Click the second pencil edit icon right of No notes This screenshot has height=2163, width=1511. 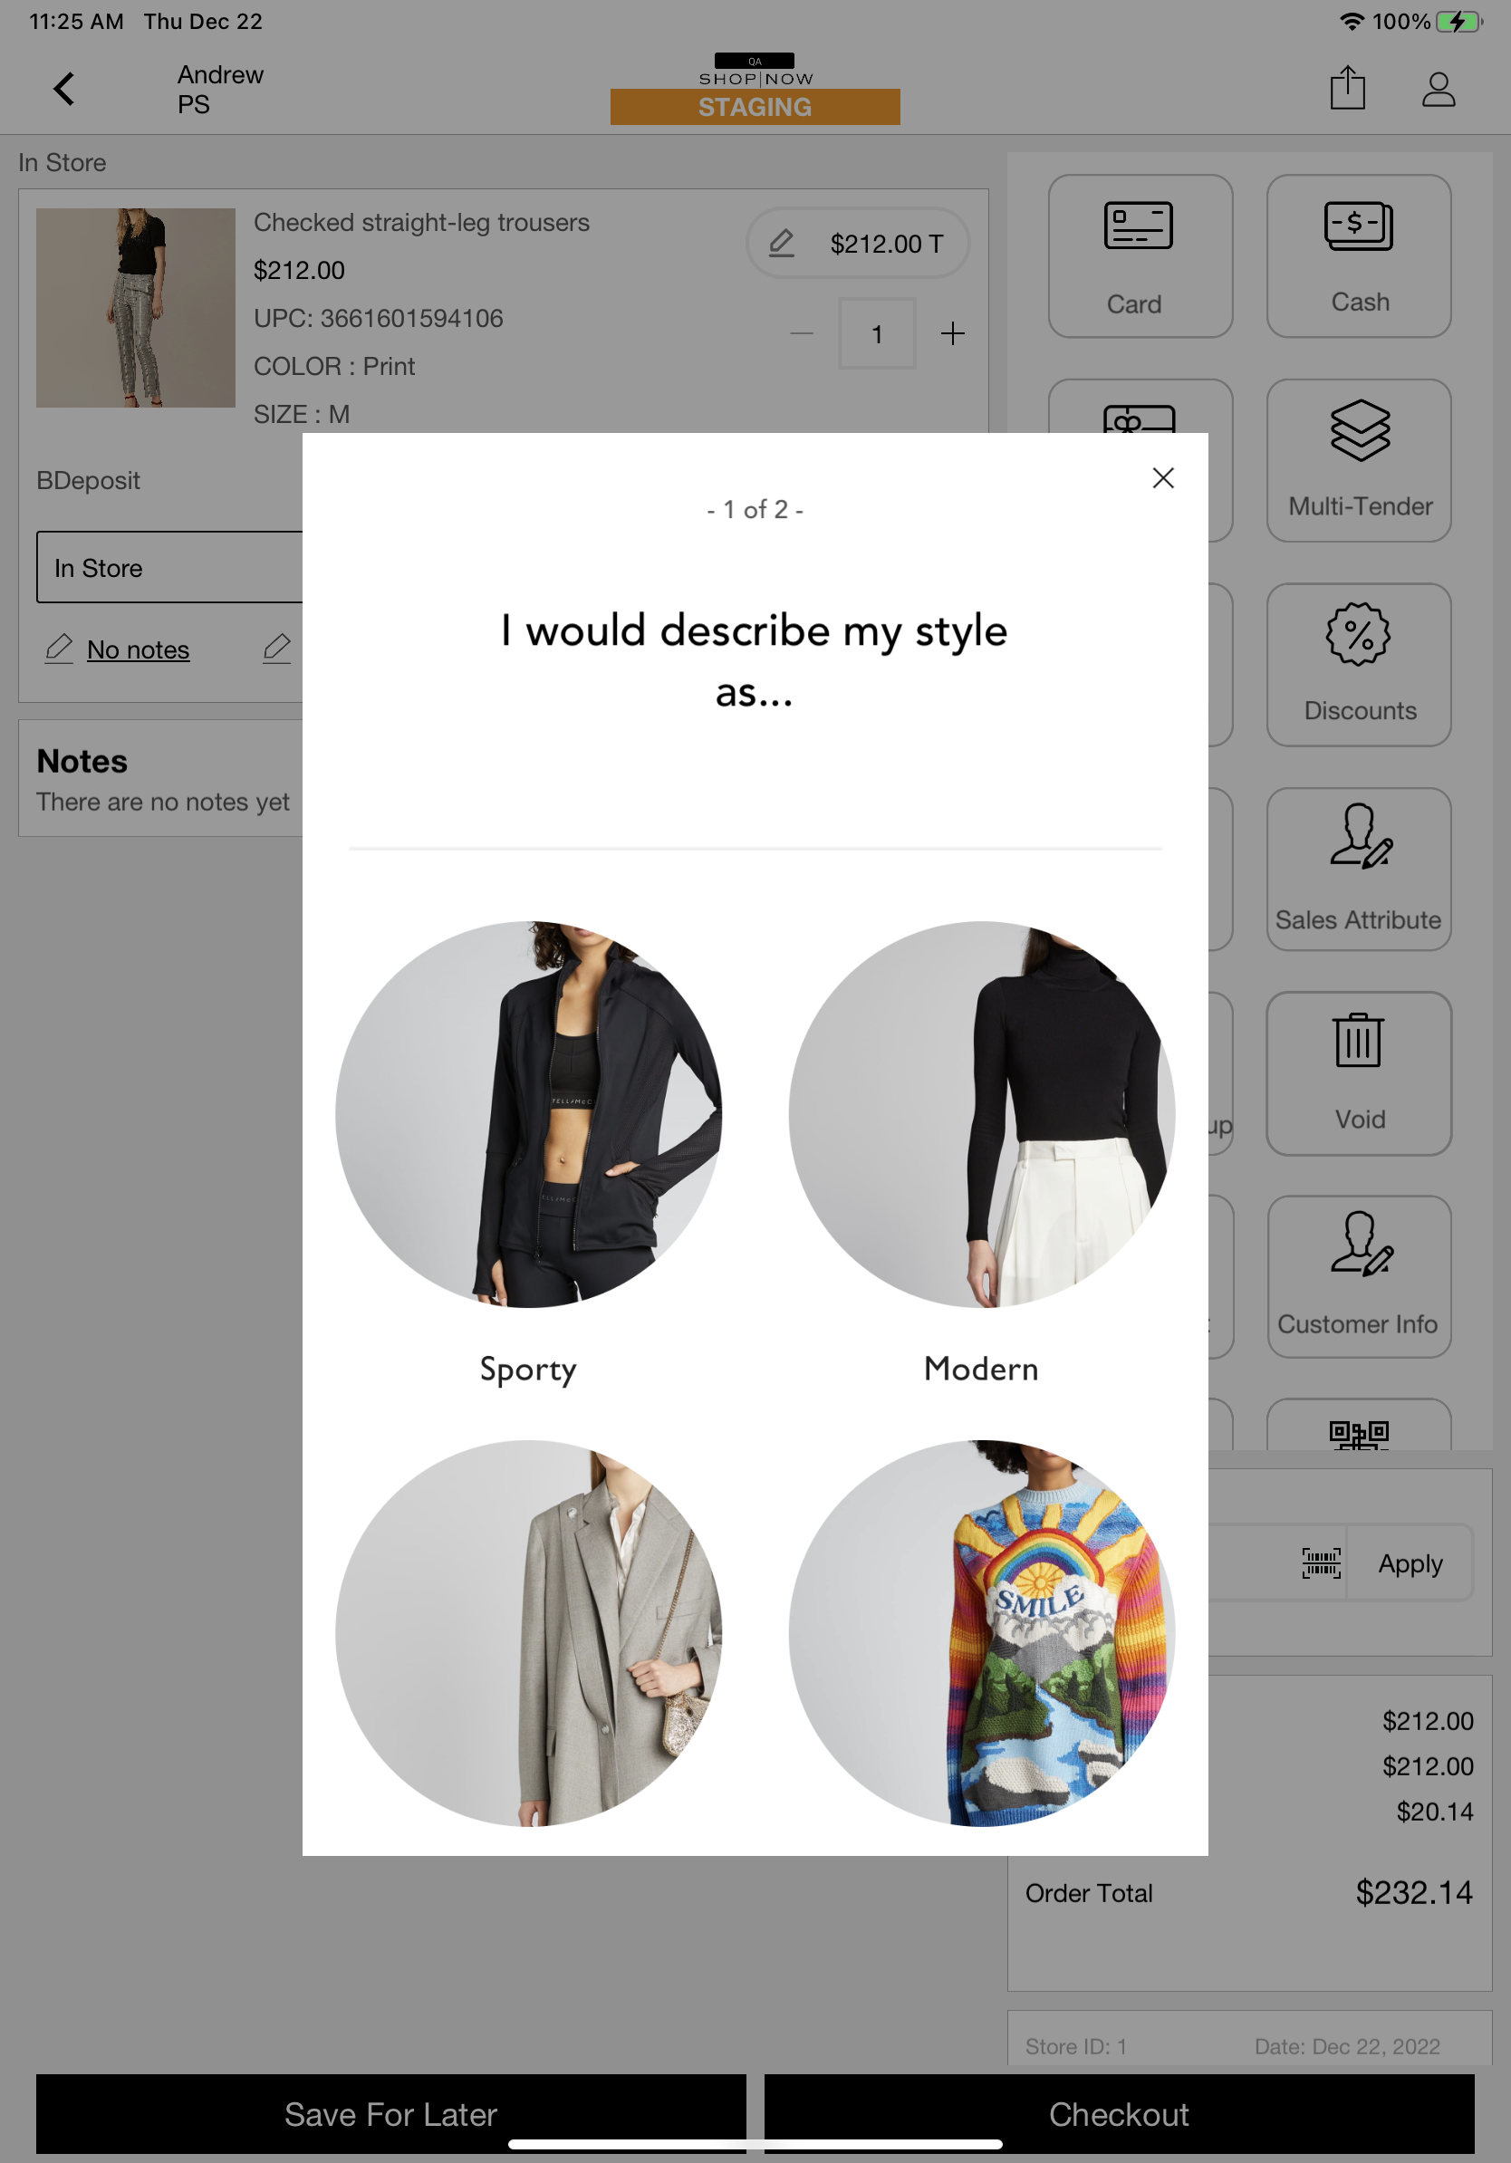click(x=276, y=649)
